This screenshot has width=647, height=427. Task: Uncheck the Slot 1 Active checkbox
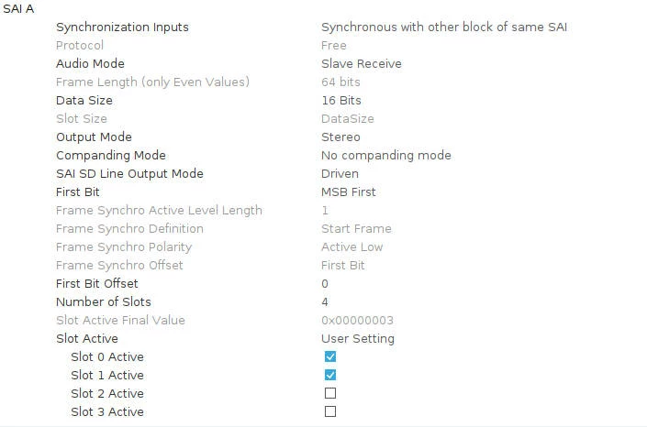pyautogui.click(x=330, y=375)
